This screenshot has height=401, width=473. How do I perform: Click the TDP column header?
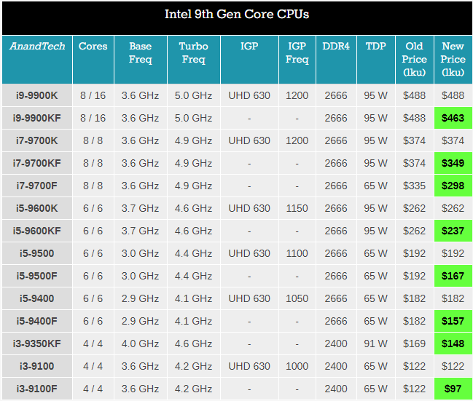point(376,60)
